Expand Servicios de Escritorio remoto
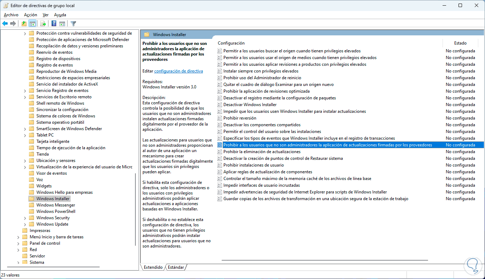This screenshot has width=485, height=279. coord(25,97)
